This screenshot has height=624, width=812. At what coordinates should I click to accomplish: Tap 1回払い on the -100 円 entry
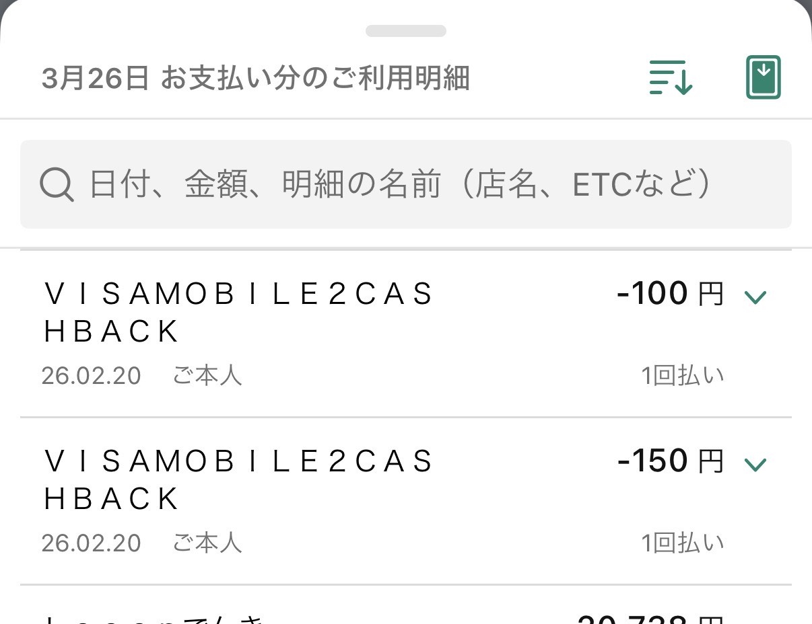click(682, 376)
